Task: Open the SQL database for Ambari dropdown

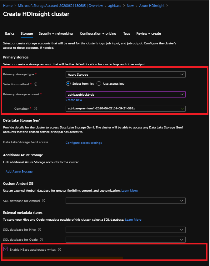Action: click(x=181, y=200)
